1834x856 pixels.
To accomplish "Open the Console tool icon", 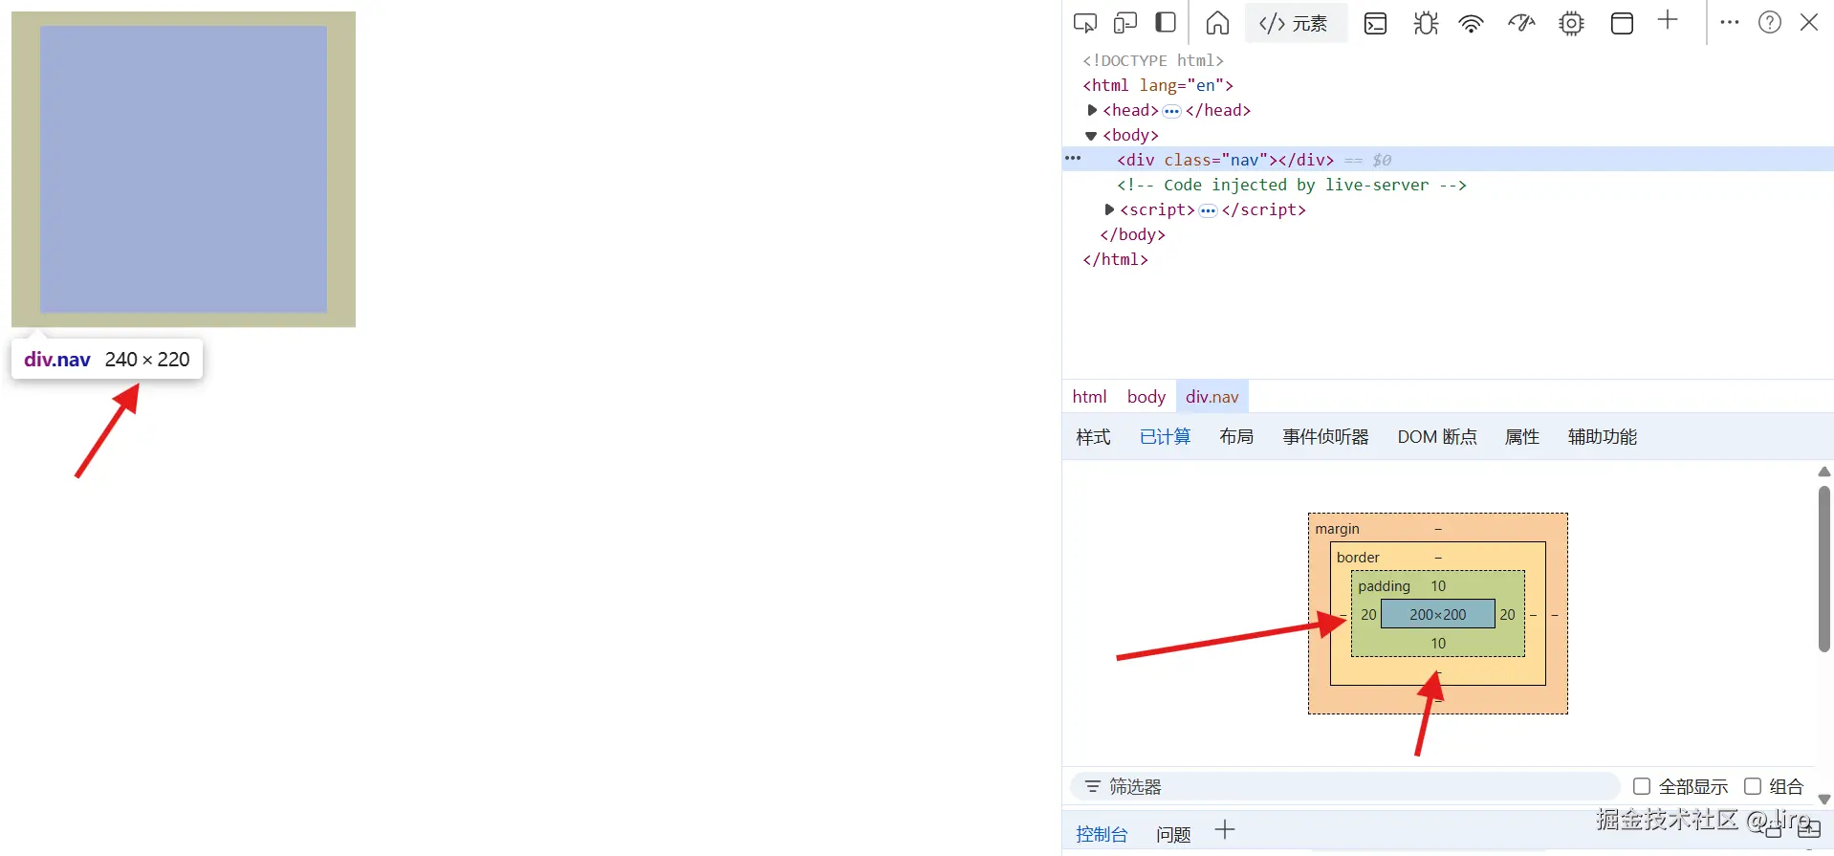I will [x=1375, y=23].
